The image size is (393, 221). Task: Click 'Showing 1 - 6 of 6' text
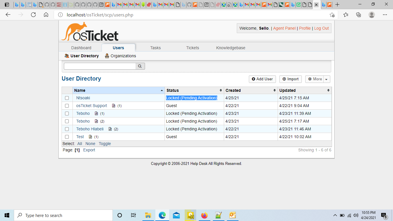315,150
